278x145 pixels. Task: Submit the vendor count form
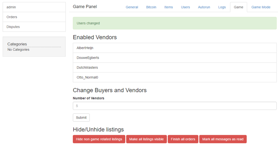[81, 118]
